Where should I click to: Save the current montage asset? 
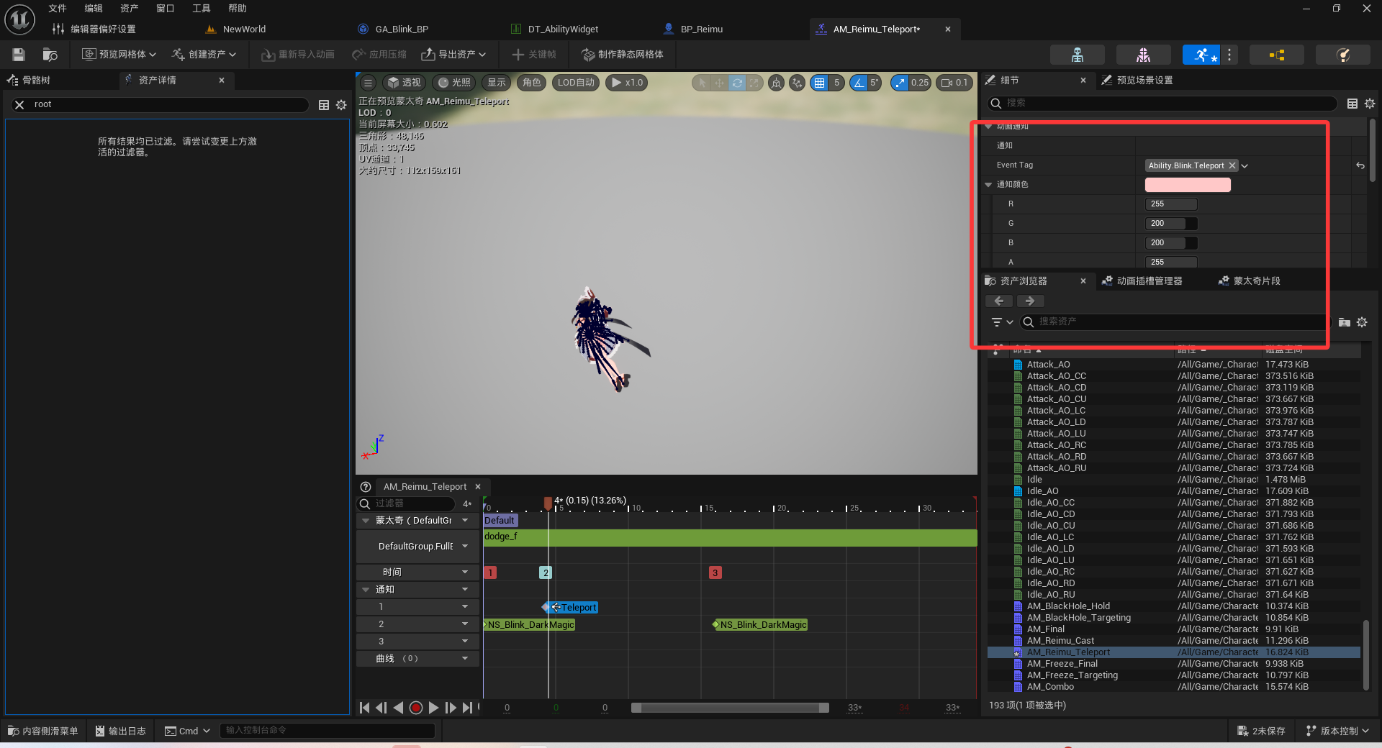19,55
